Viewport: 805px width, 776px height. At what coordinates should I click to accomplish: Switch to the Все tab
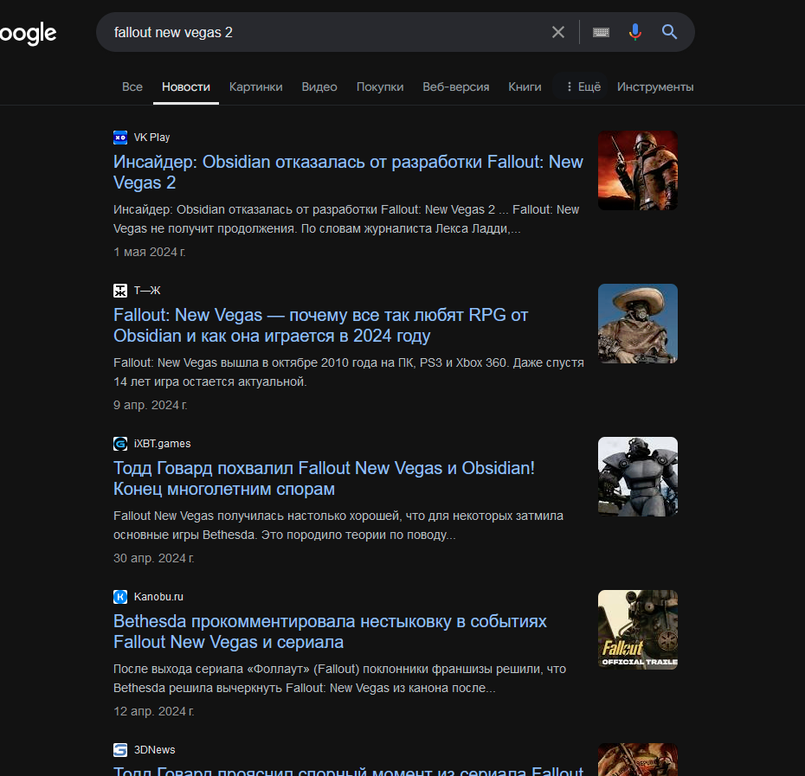132,87
